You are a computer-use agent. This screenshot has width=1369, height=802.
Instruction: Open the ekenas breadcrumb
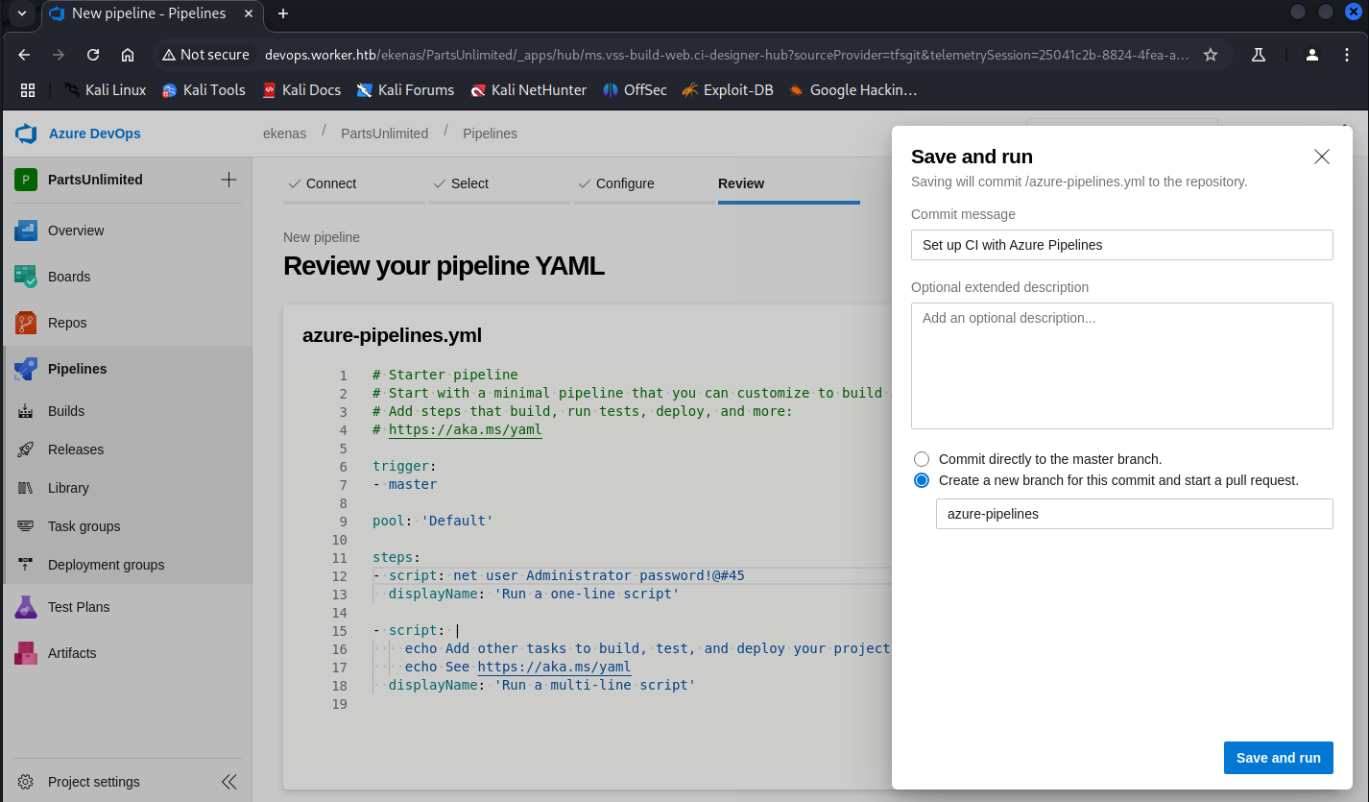coord(284,134)
